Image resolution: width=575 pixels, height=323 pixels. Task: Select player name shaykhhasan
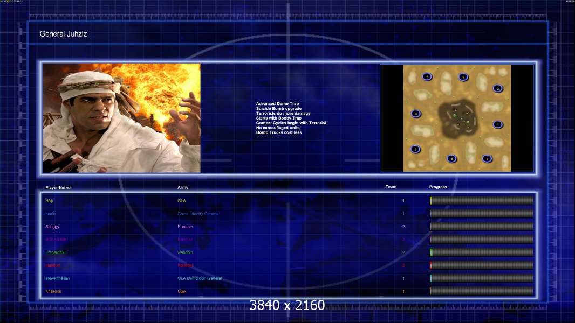pos(58,278)
